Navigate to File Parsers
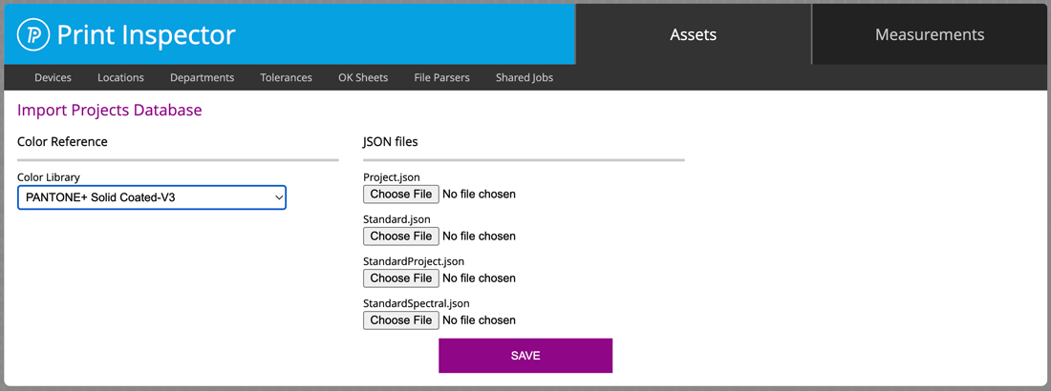The width and height of the screenshot is (1051, 391). [441, 77]
